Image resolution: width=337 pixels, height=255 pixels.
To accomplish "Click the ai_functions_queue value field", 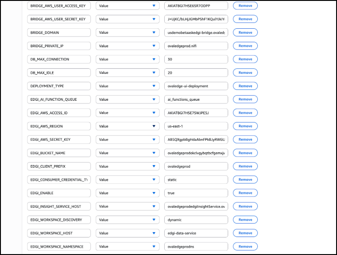I will tap(196, 99).
